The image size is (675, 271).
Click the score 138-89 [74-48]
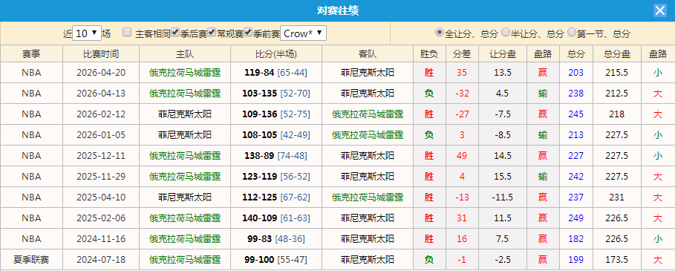[x=276, y=155]
